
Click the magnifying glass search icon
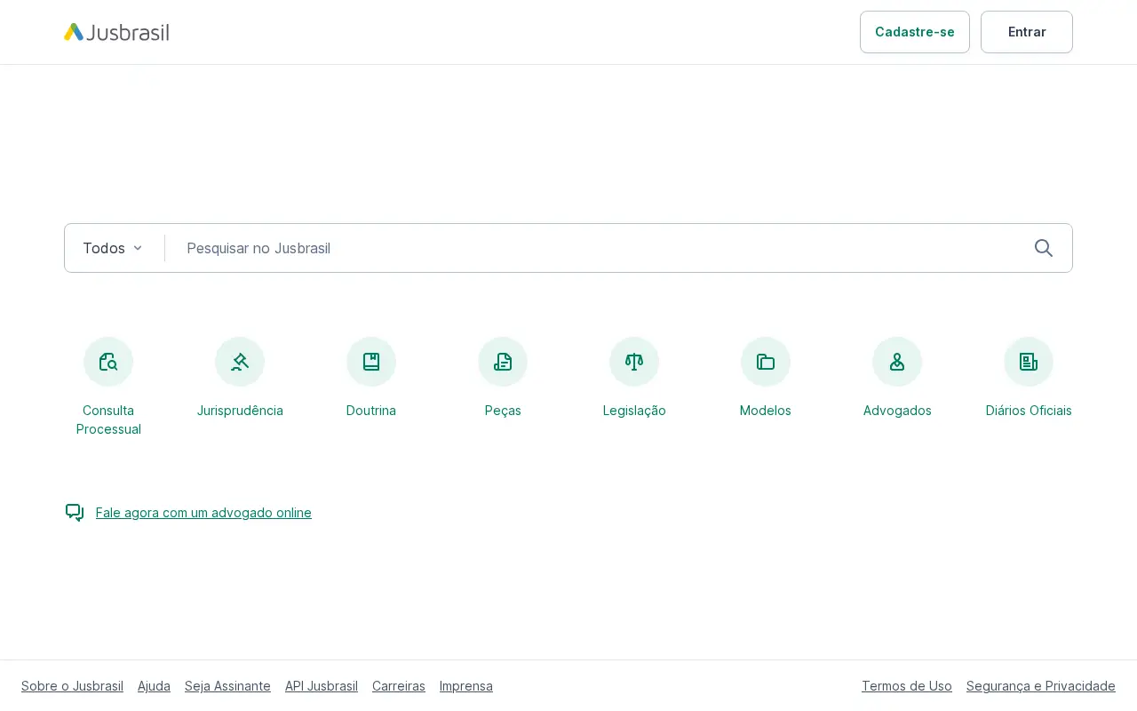coord(1044,248)
